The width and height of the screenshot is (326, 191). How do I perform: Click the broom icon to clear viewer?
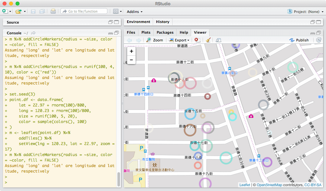tap(208, 40)
